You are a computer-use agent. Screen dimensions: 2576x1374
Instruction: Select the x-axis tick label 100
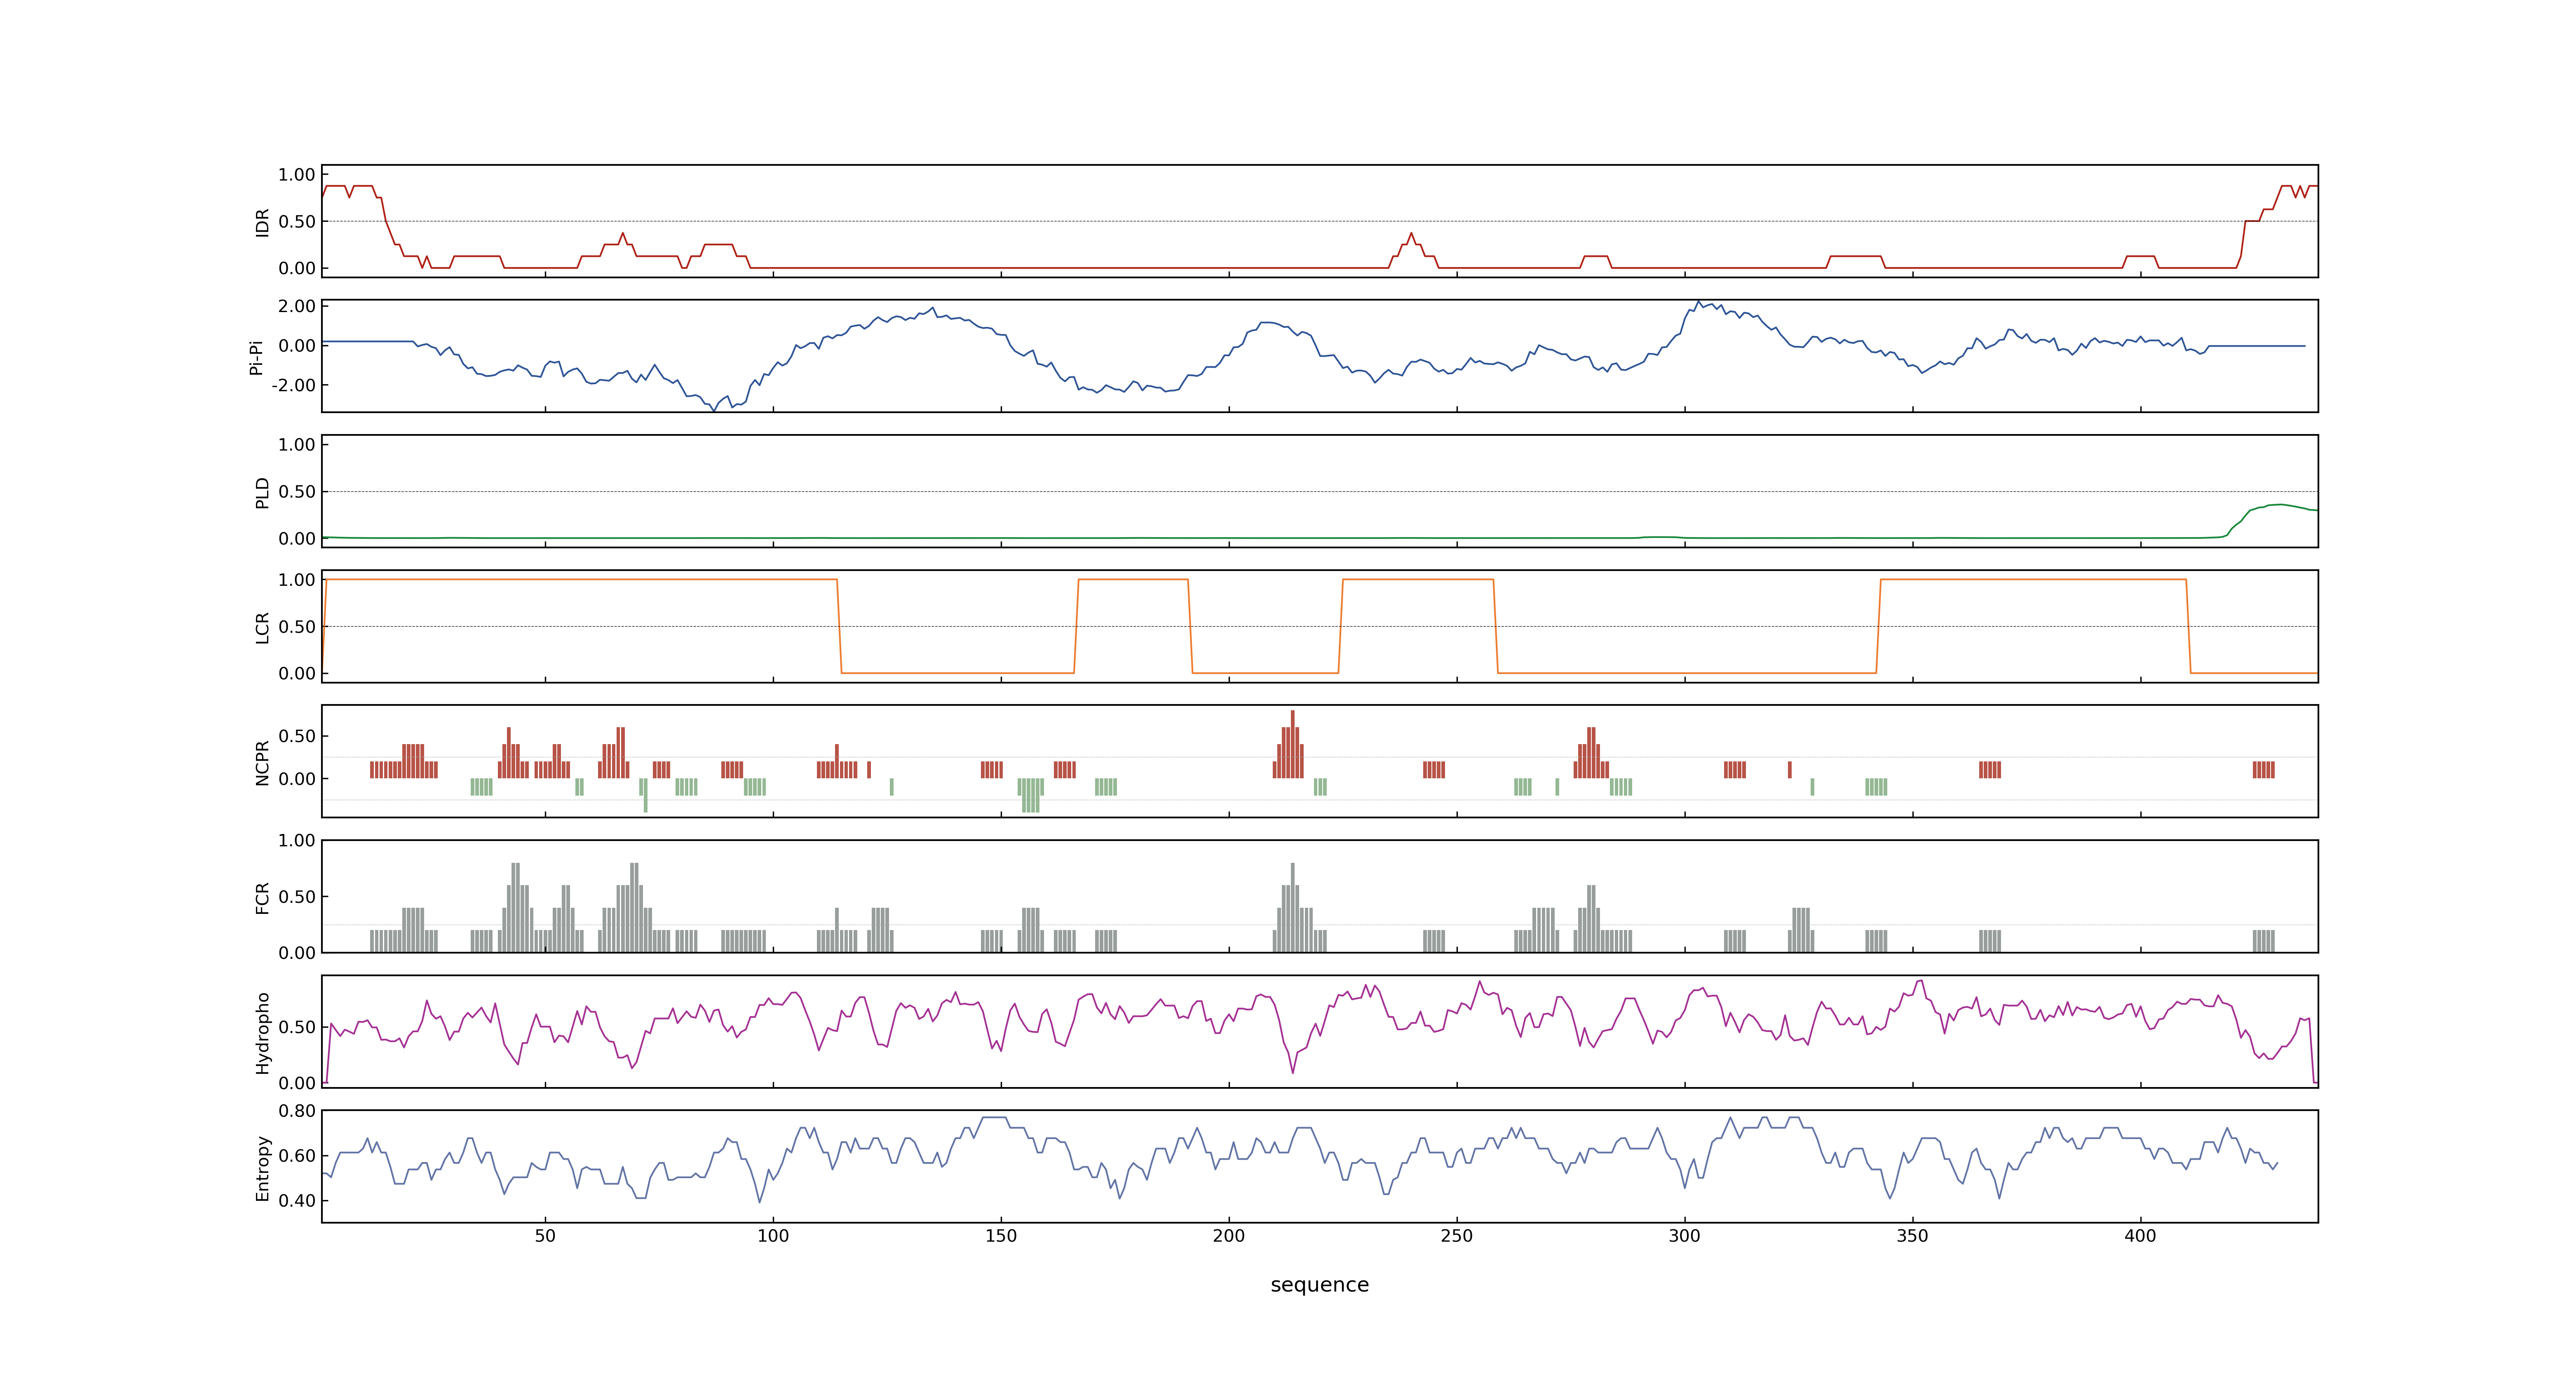click(x=773, y=1236)
